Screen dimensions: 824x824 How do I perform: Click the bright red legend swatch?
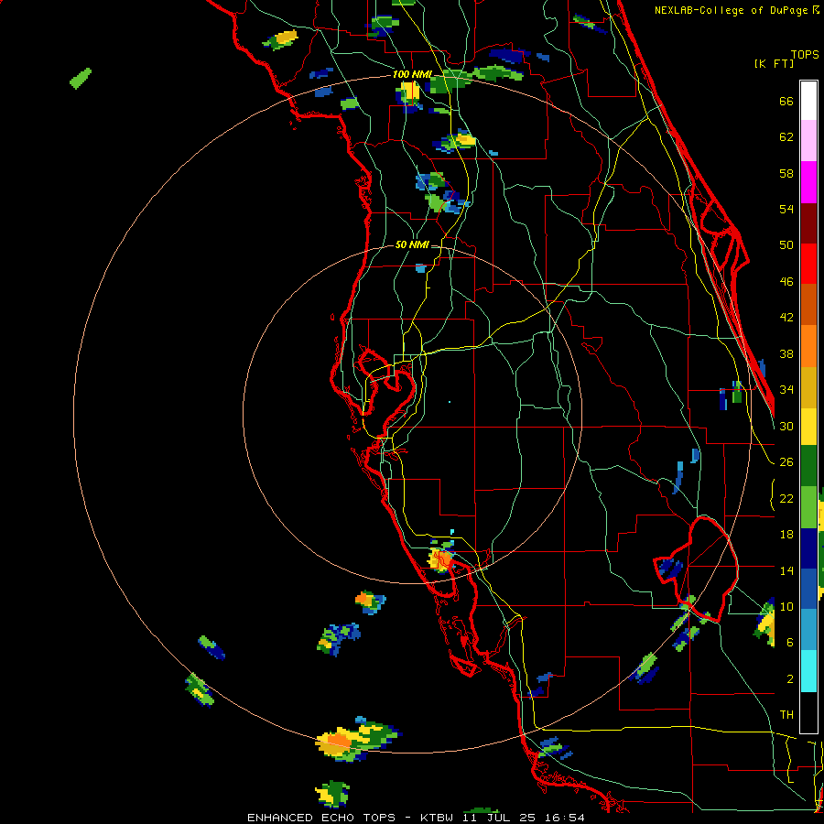(x=808, y=264)
